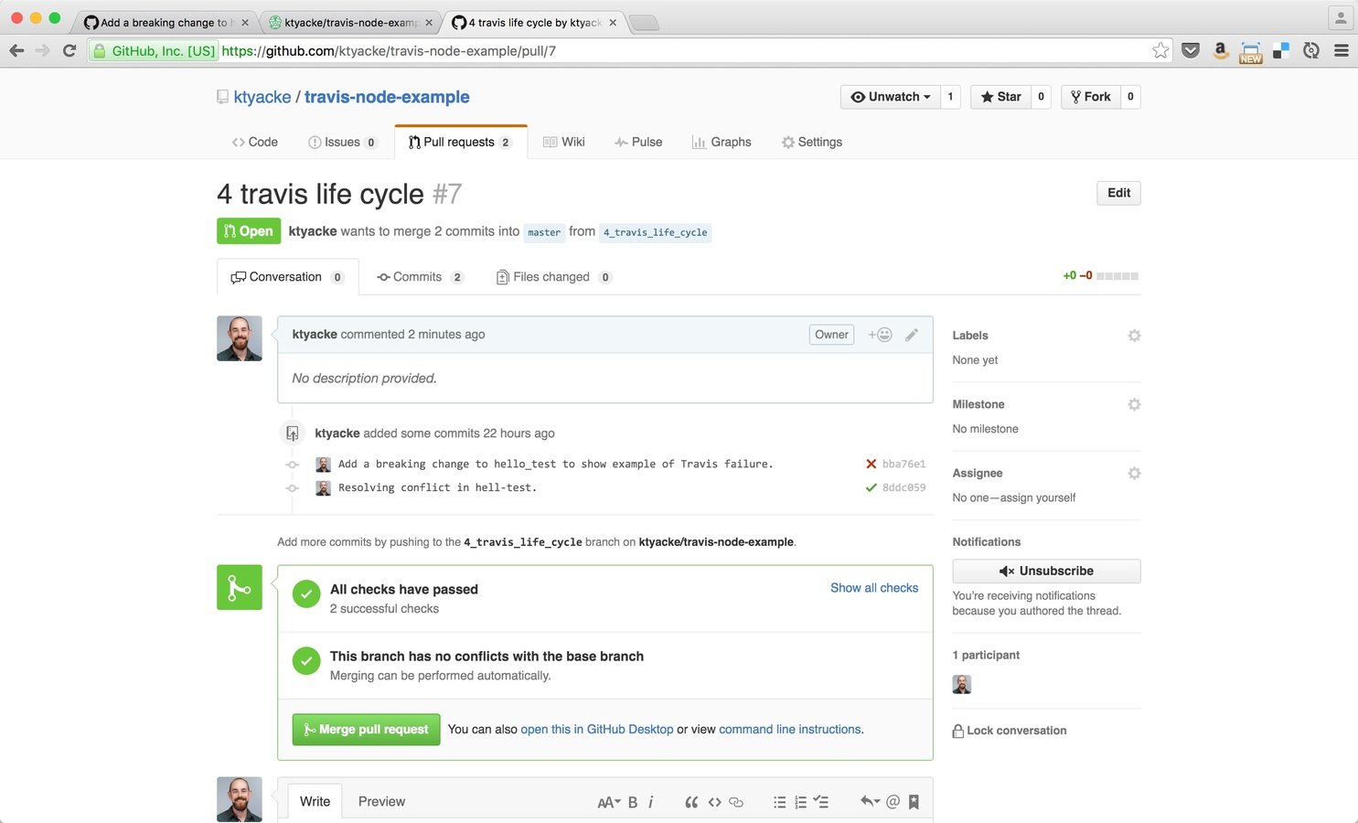Screen dimensions: 1358x823
Task: Star the repository
Action: [x=1000, y=97]
